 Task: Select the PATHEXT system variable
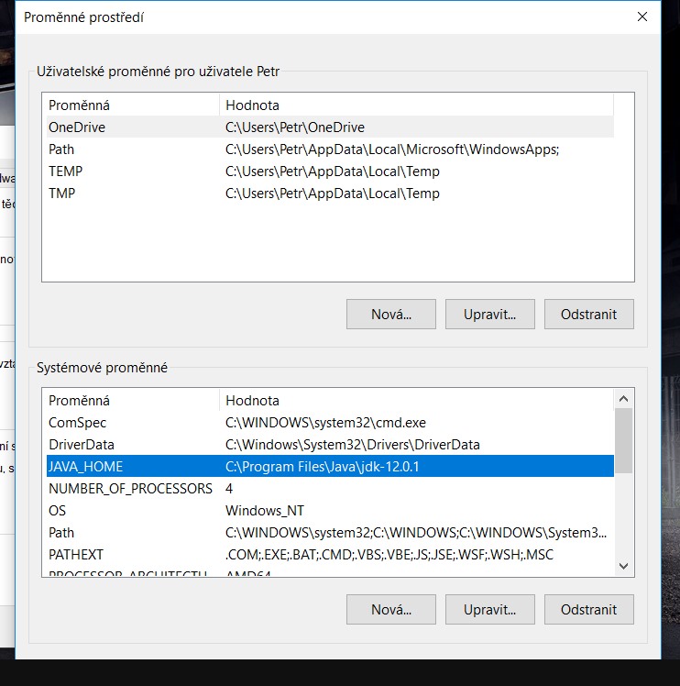click(x=76, y=555)
